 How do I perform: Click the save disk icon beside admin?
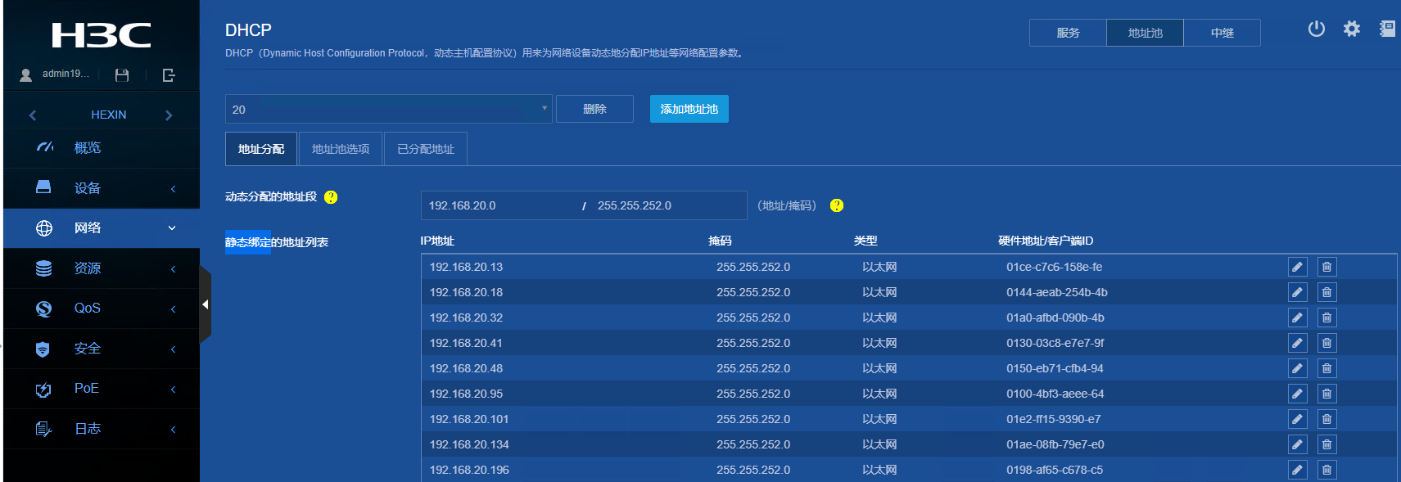(x=122, y=75)
